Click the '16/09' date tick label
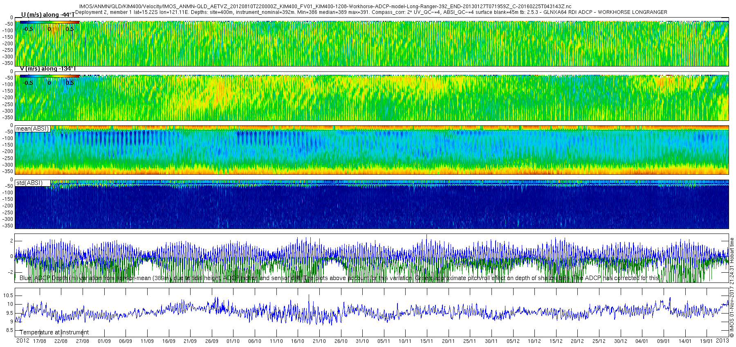 [169, 341]
